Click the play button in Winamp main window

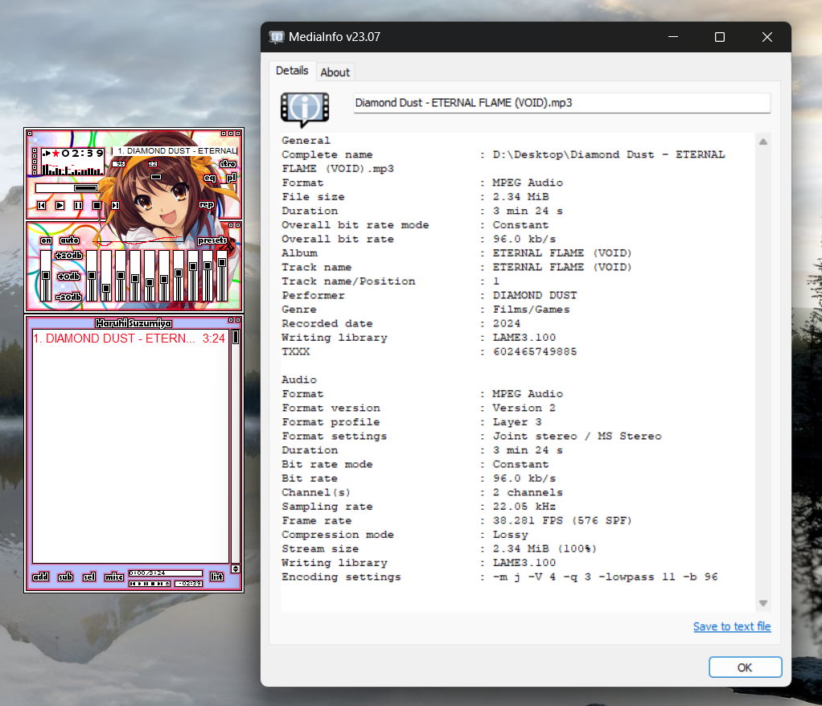[60, 206]
